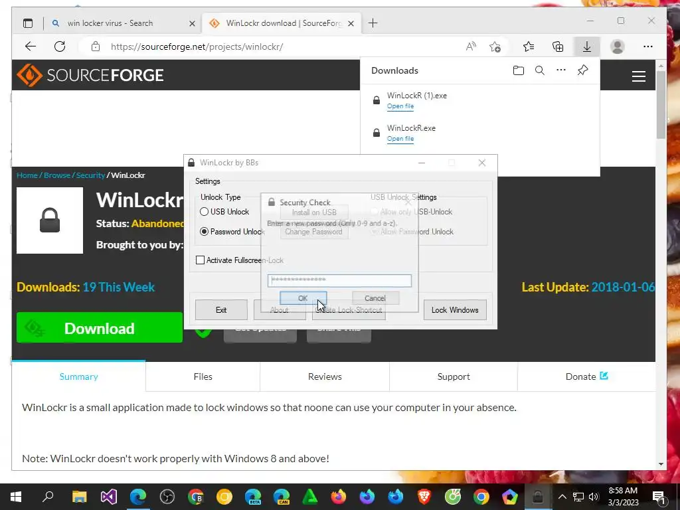Select the Password Unlock radio button
The image size is (680, 510).
[204, 232]
